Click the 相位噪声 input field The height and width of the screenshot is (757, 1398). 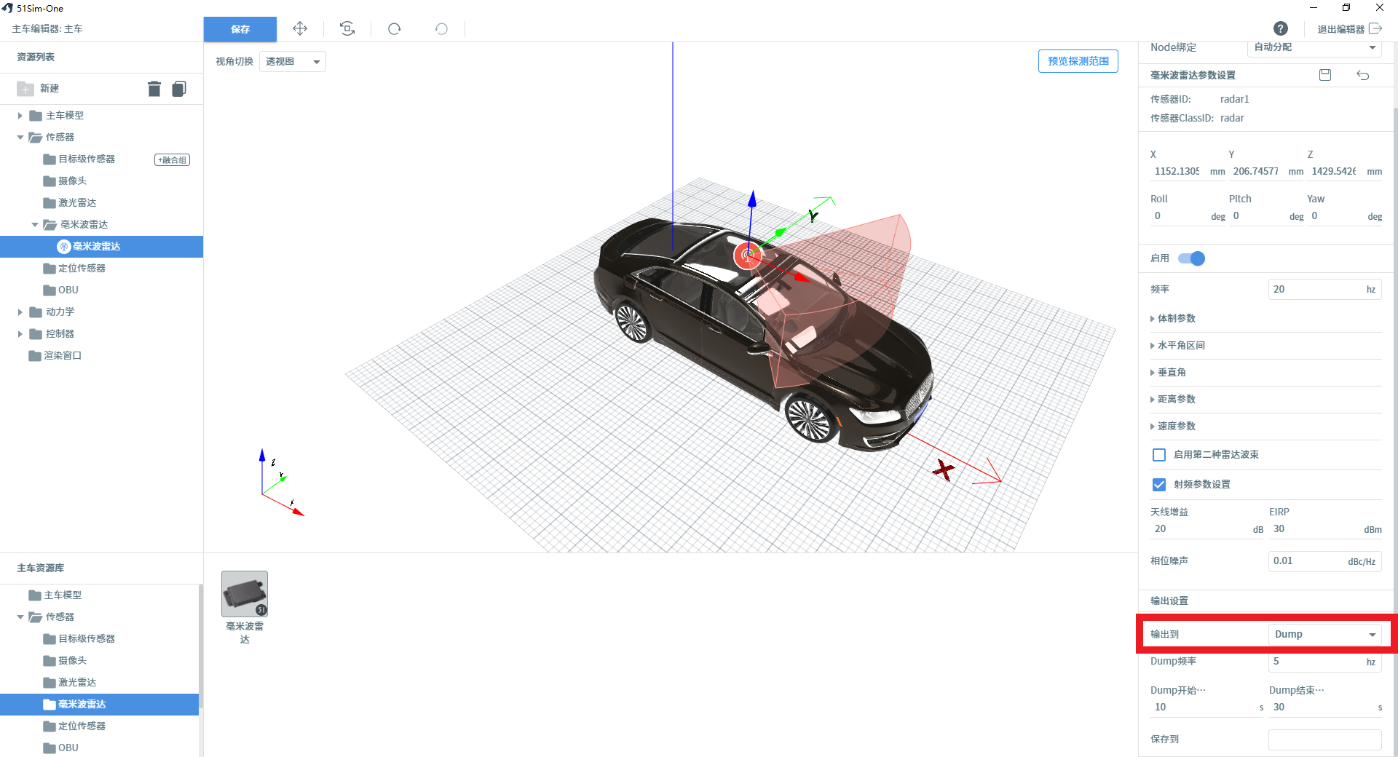[1324, 561]
